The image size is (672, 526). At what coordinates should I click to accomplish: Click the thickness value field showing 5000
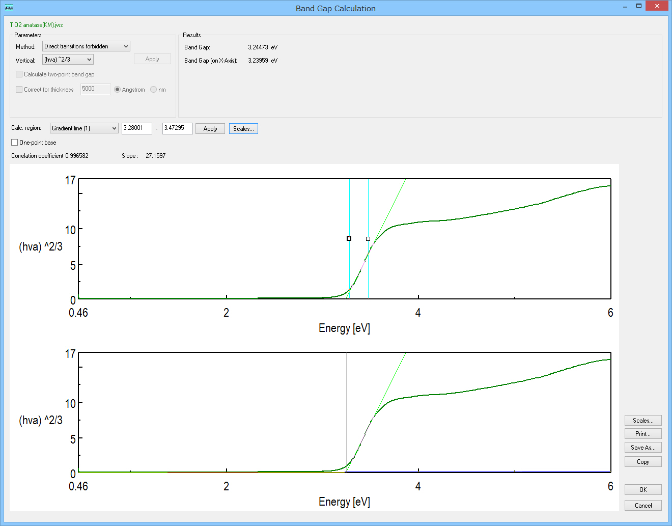coord(95,89)
